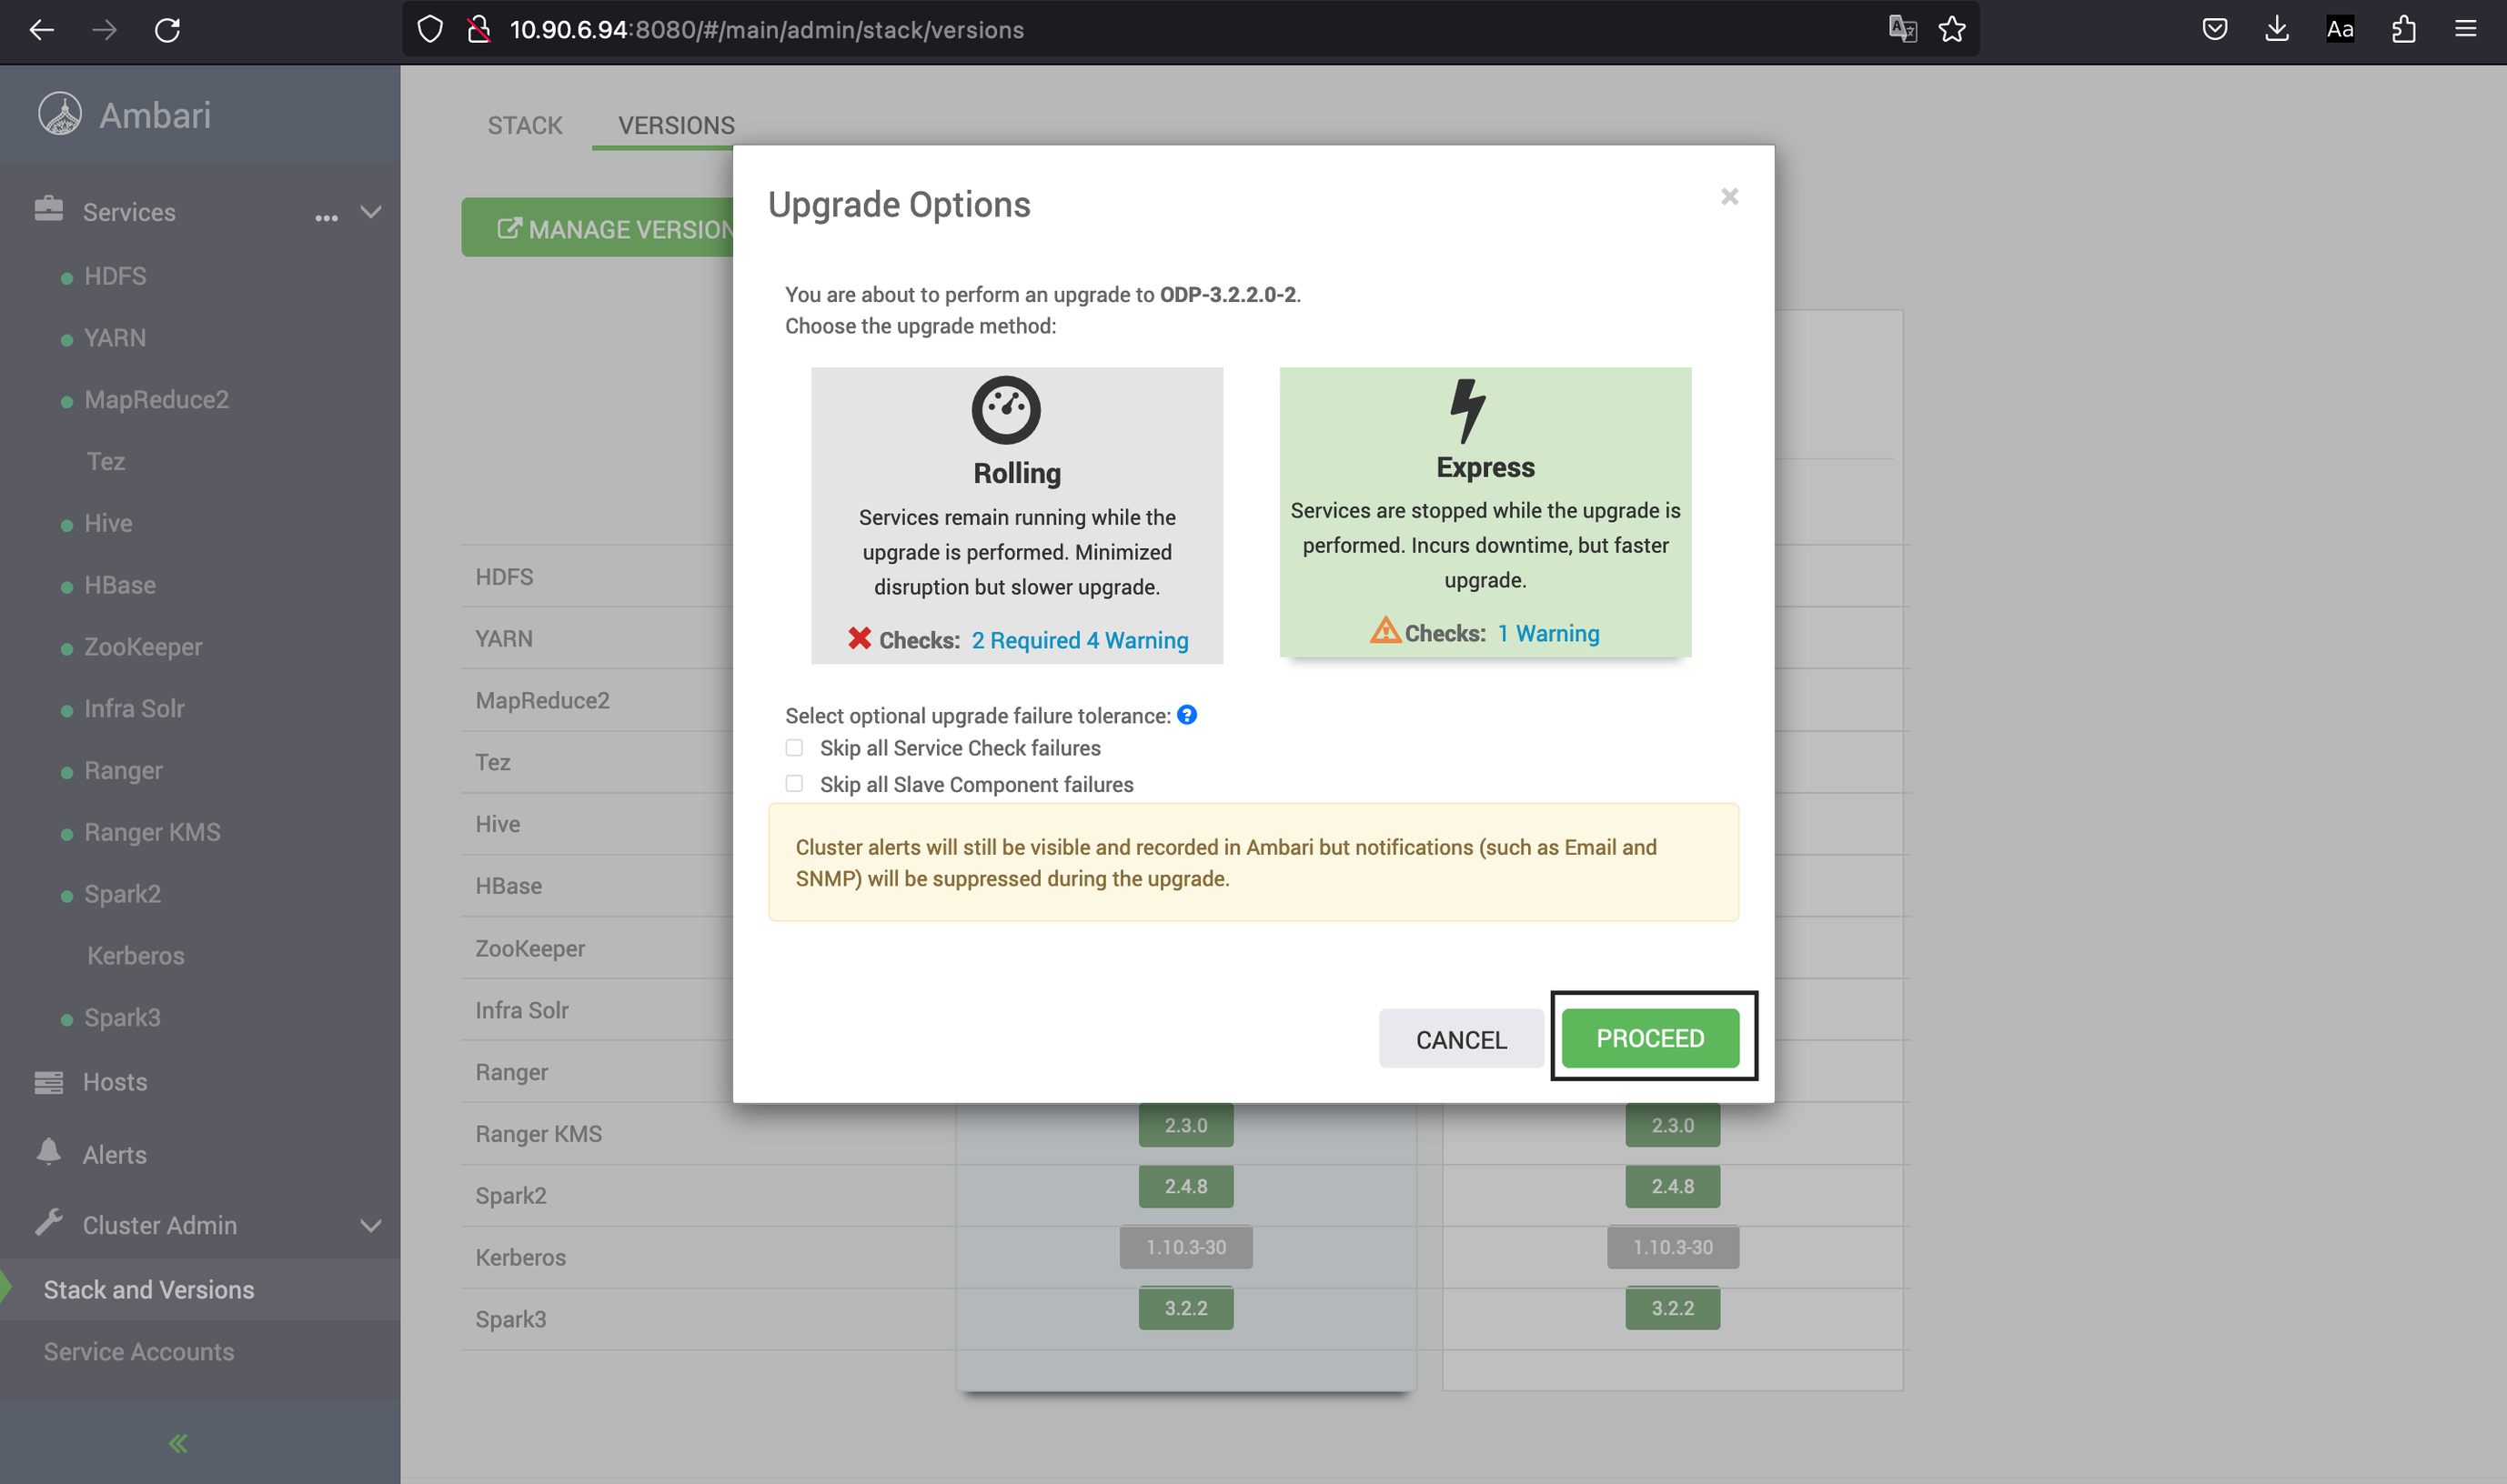The width and height of the screenshot is (2507, 1484).
Task: Open the HBase service in sidebar
Action: pyautogui.click(x=120, y=585)
